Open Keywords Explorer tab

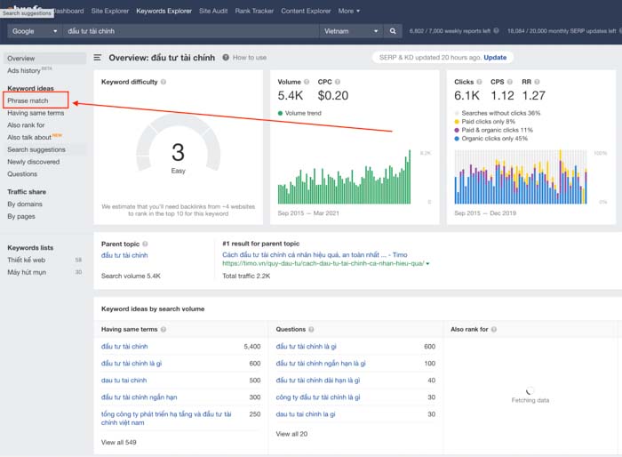pyautogui.click(x=163, y=12)
